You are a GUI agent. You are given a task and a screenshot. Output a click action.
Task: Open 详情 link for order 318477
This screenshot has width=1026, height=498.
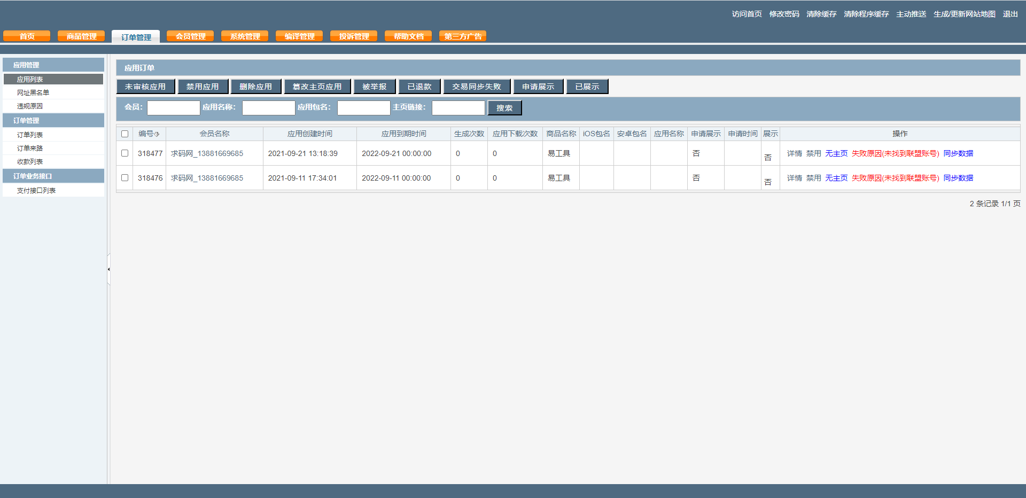click(x=794, y=153)
